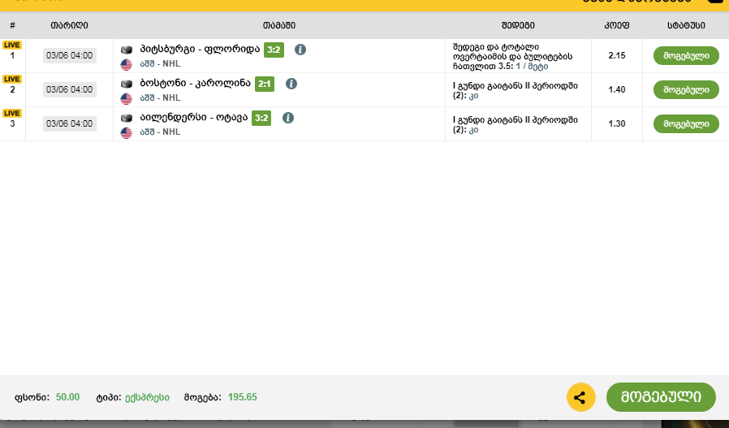Click თამაში column header
729x428 pixels.
point(279,26)
